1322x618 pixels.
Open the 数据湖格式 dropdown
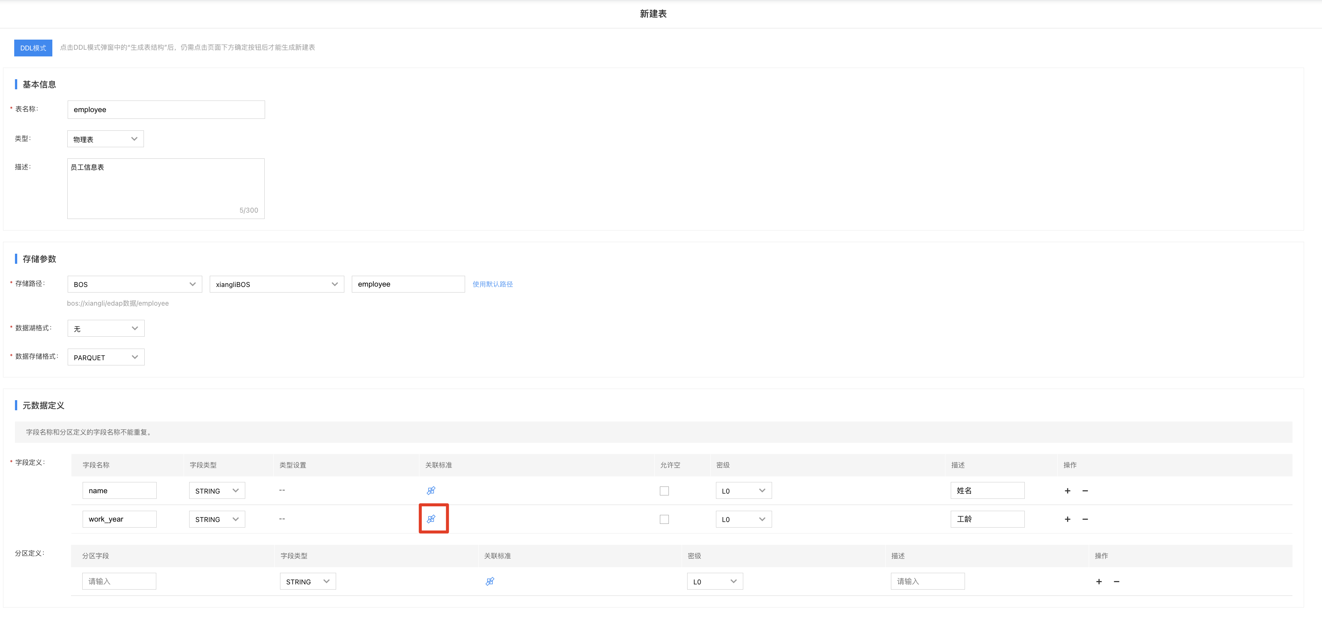click(106, 328)
